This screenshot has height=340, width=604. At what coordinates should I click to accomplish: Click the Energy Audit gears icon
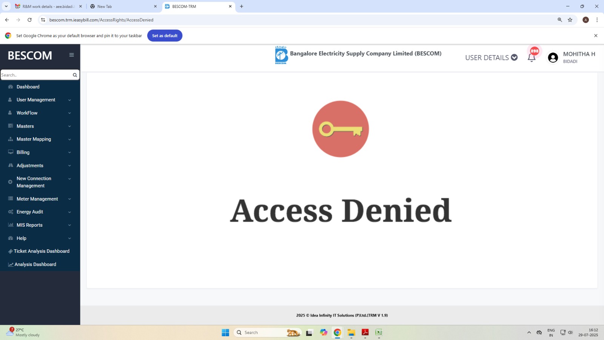tap(11, 212)
